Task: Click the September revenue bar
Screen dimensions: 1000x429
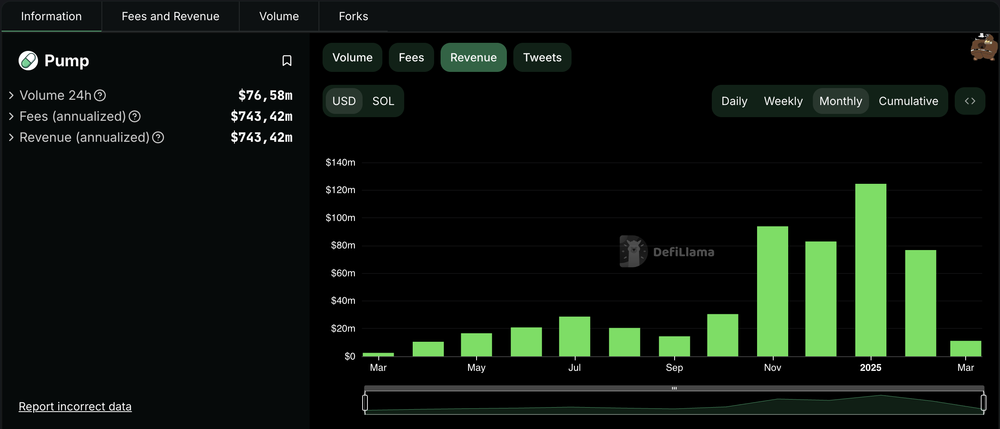Action: pos(674,346)
